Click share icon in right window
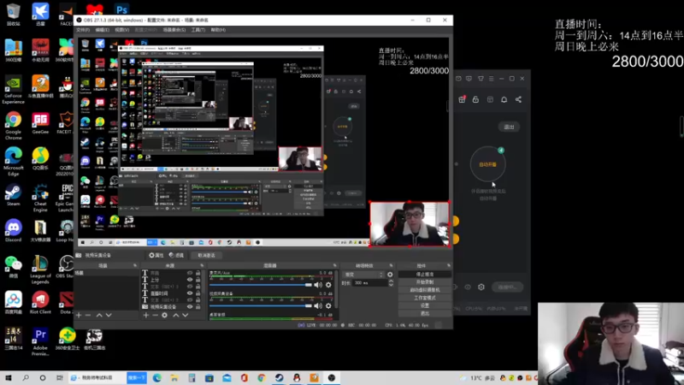Viewport: 684px width, 385px height. 518,99
